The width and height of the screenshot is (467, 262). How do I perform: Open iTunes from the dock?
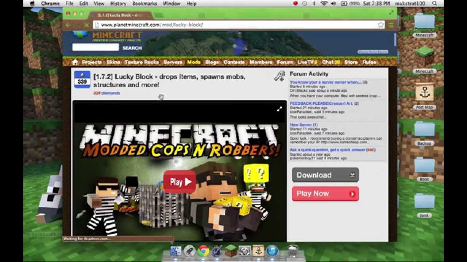pyautogui.click(x=272, y=251)
